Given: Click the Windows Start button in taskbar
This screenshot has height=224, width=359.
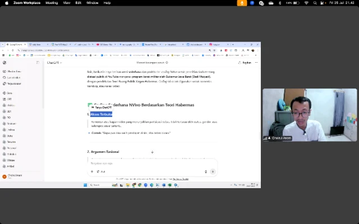Looking at the screenshot, I should click(85, 185).
